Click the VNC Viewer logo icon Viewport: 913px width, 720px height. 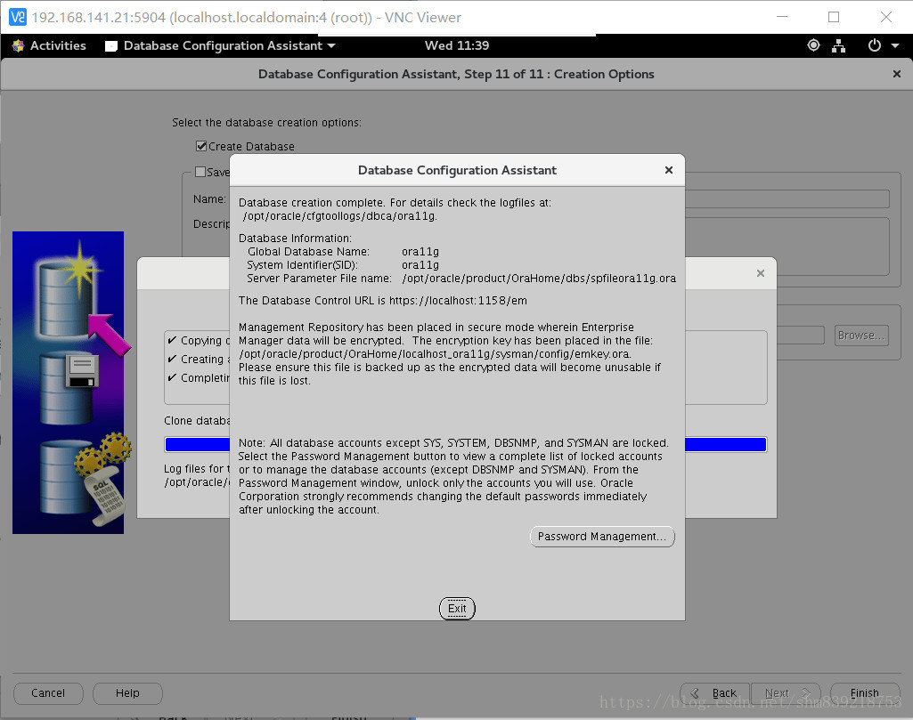coord(18,17)
